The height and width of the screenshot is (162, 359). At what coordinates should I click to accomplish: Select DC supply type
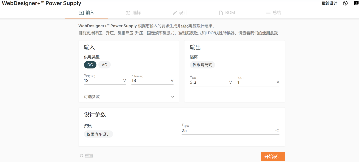pyautogui.click(x=90, y=65)
